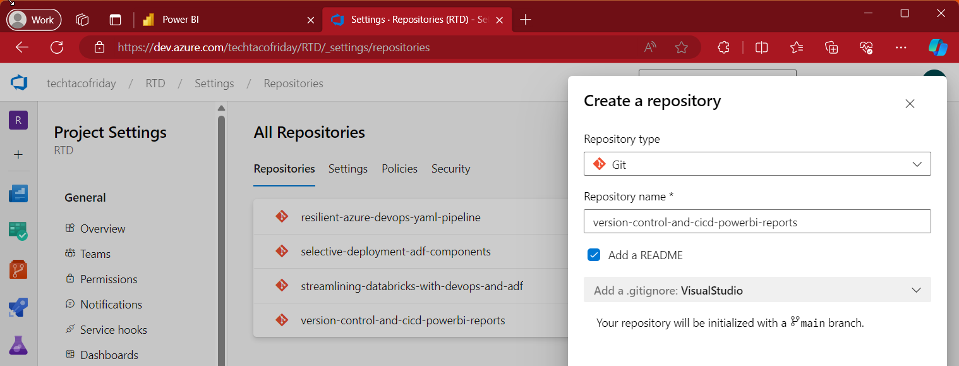
Task: Switch to the Security tab
Action: tap(450, 168)
